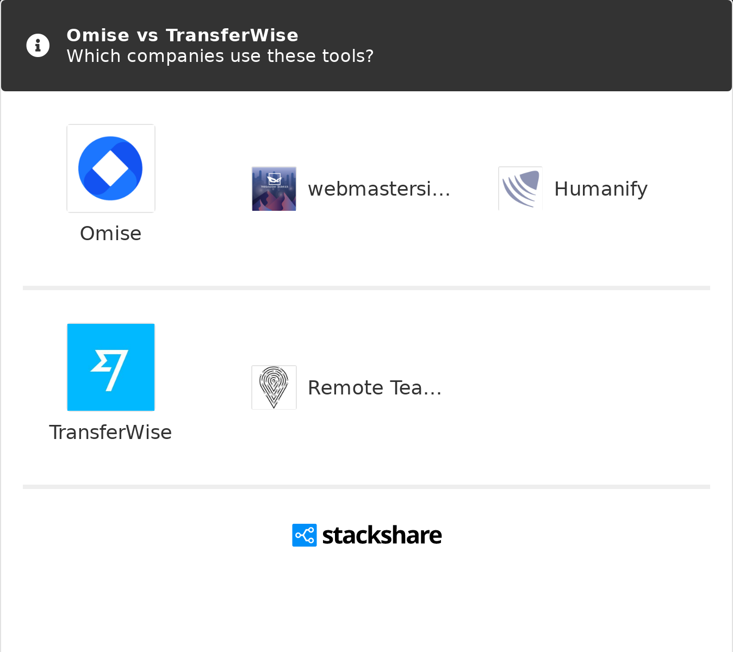Click the blank area beneath the stackshare logo
The width and height of the screenshot is (733, 652).
[366, 598]
